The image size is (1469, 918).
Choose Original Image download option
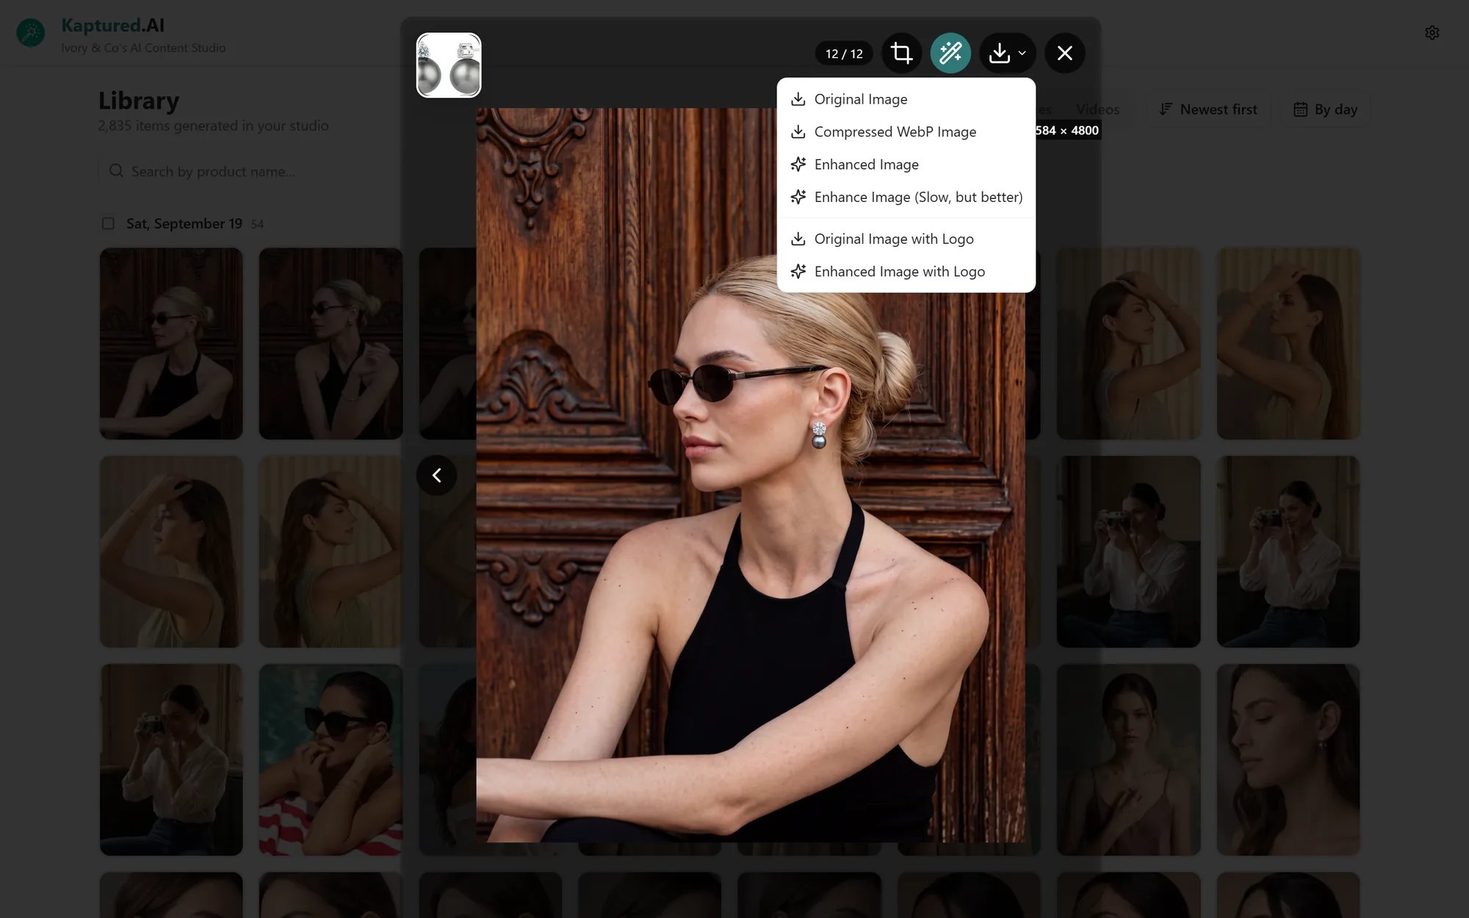click(906, 99)
